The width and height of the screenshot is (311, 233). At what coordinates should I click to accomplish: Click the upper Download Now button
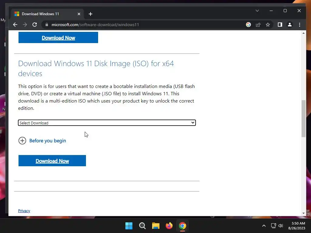pyautogui.click(x=58, y=38)
